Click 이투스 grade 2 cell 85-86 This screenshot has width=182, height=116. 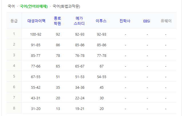point(102,45)
